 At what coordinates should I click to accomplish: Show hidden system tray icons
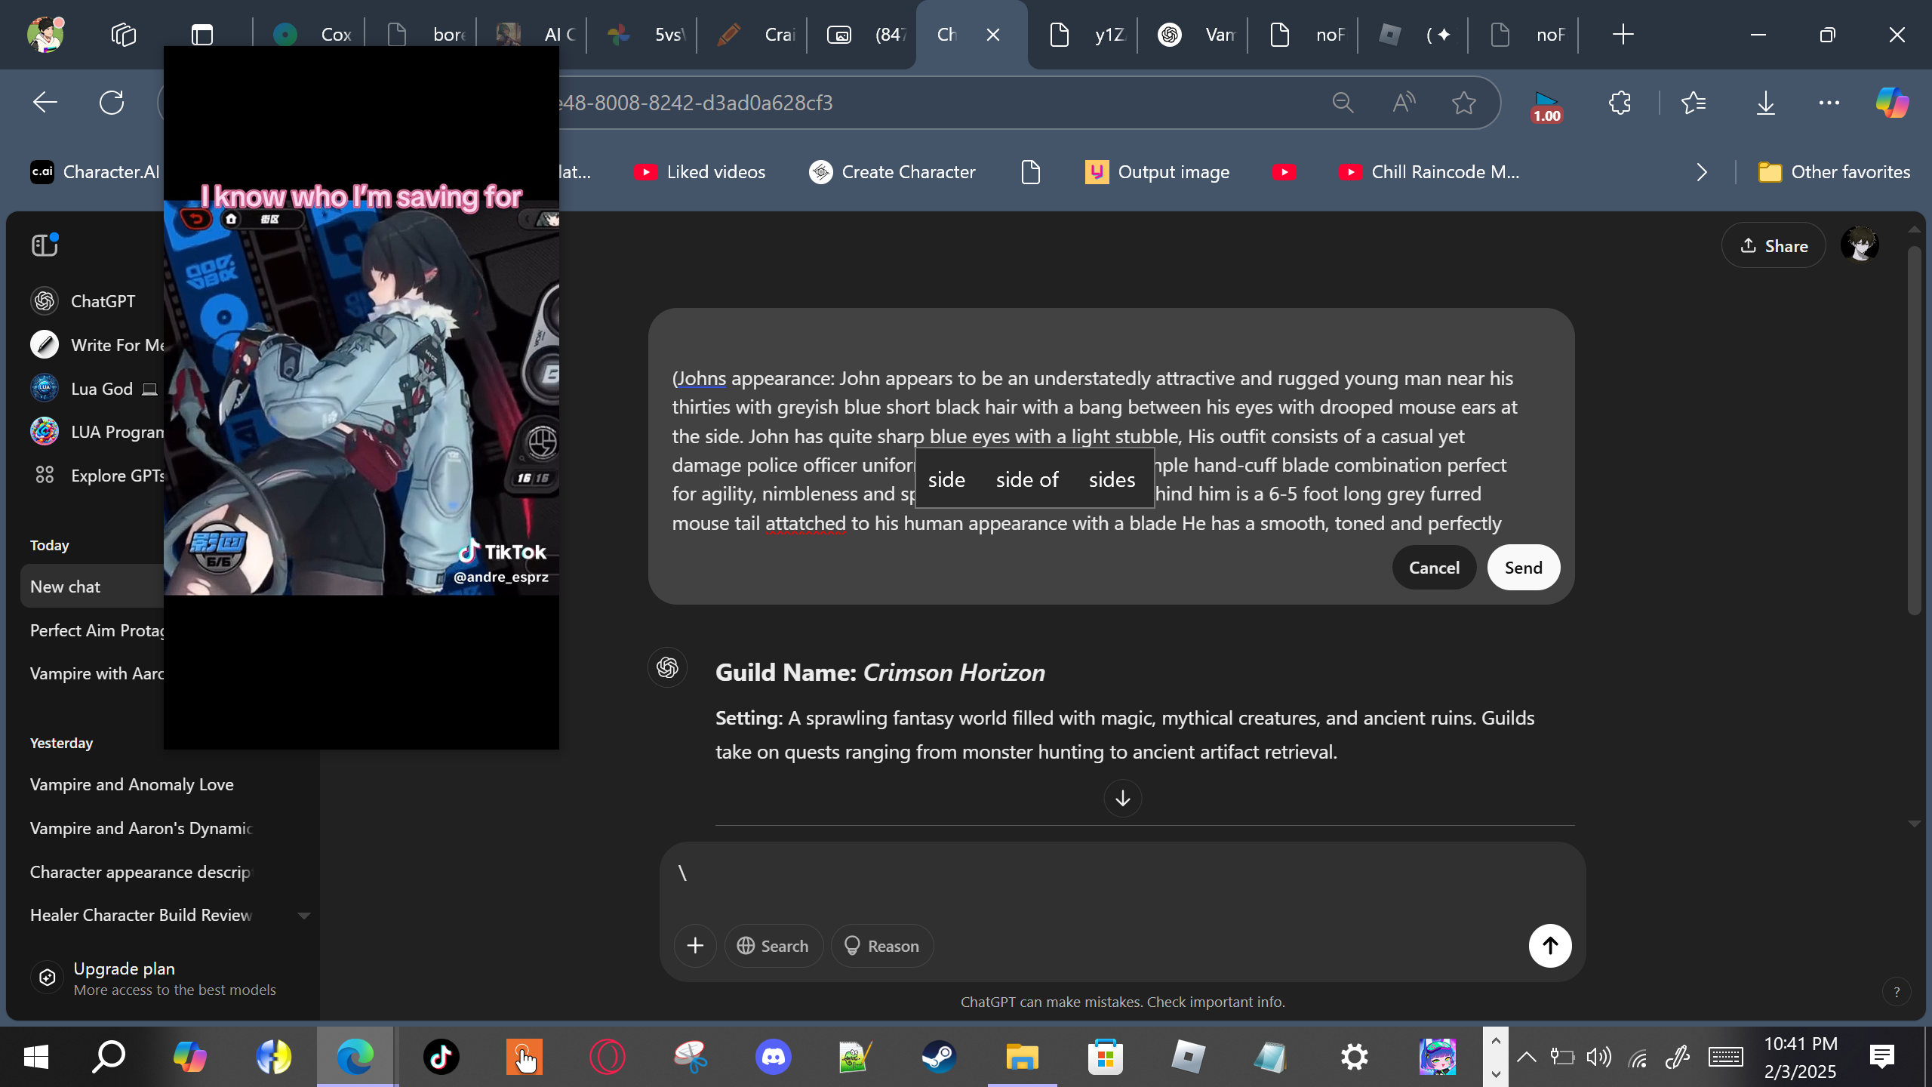click(1526, 1056)
